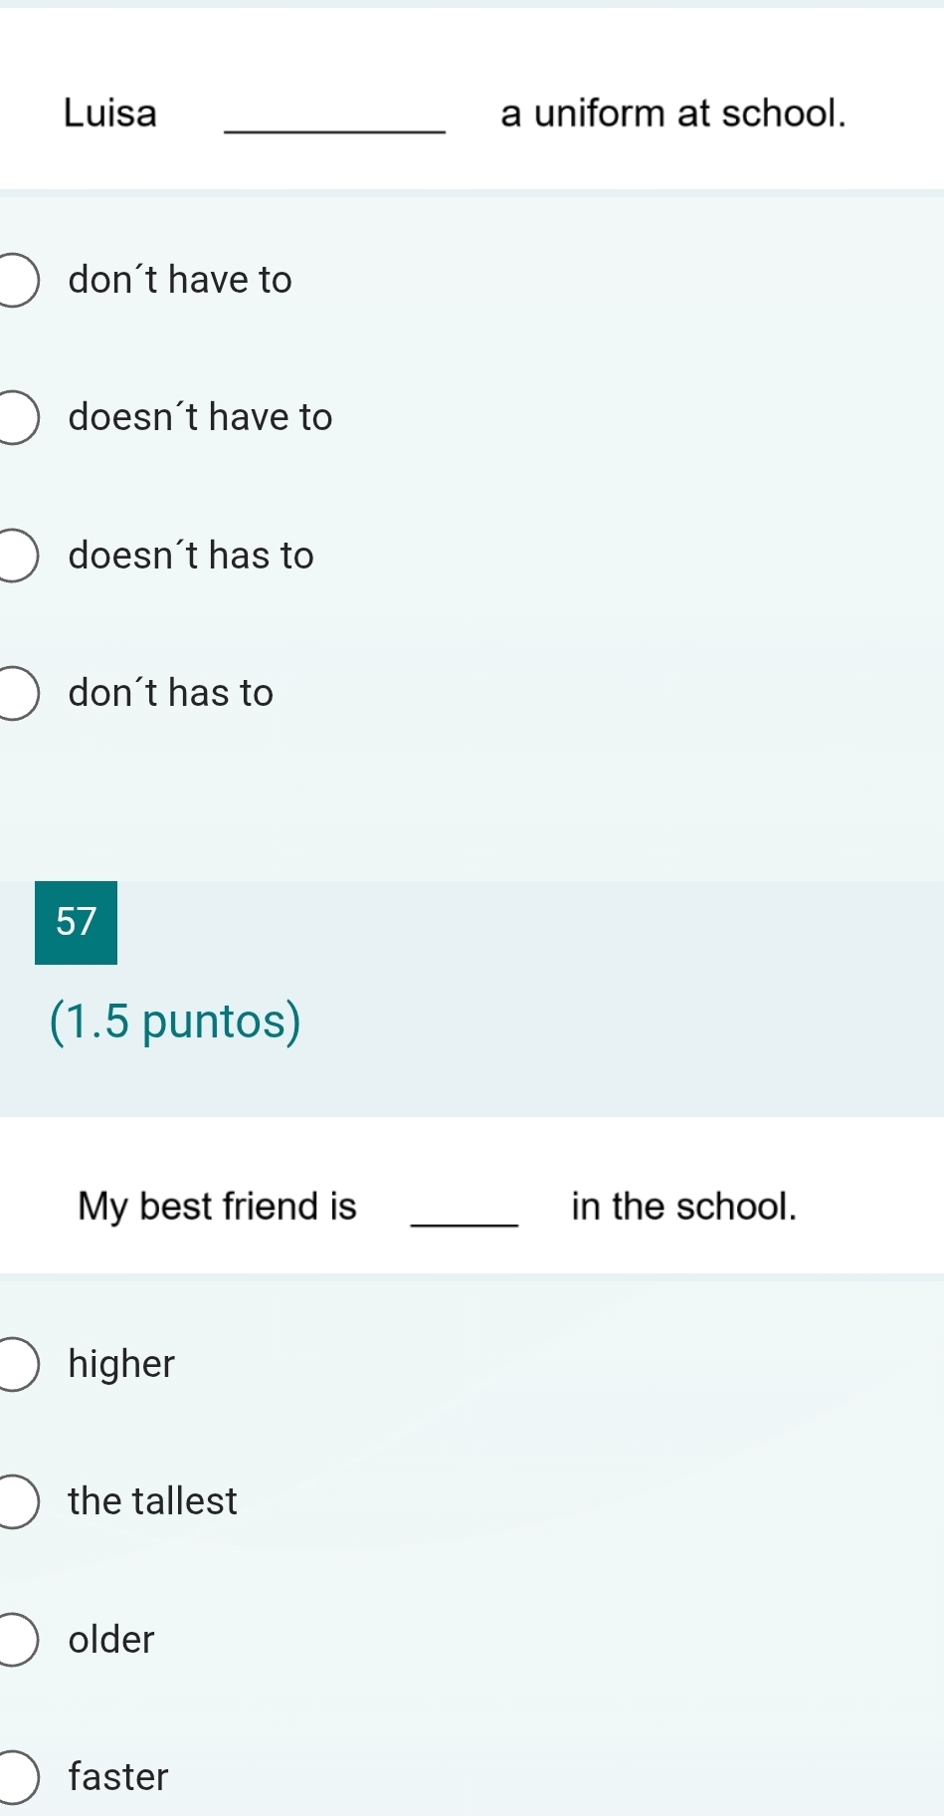Click the "faster" option label

tap(118, 1777)
